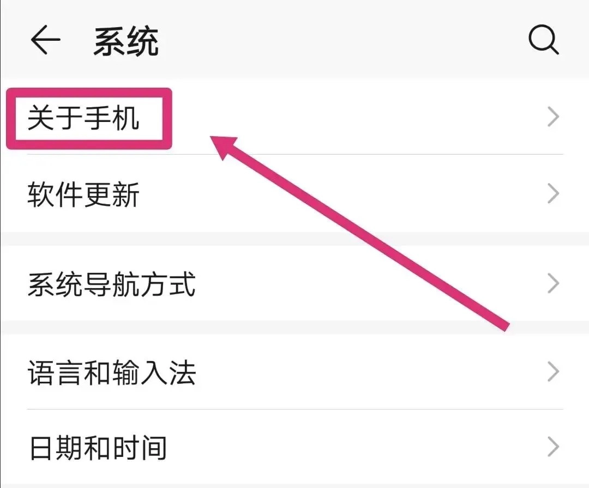589x488 pixels.
Task: Click thin separator line under 语言和输入法
Action: (x=294, y=409)
